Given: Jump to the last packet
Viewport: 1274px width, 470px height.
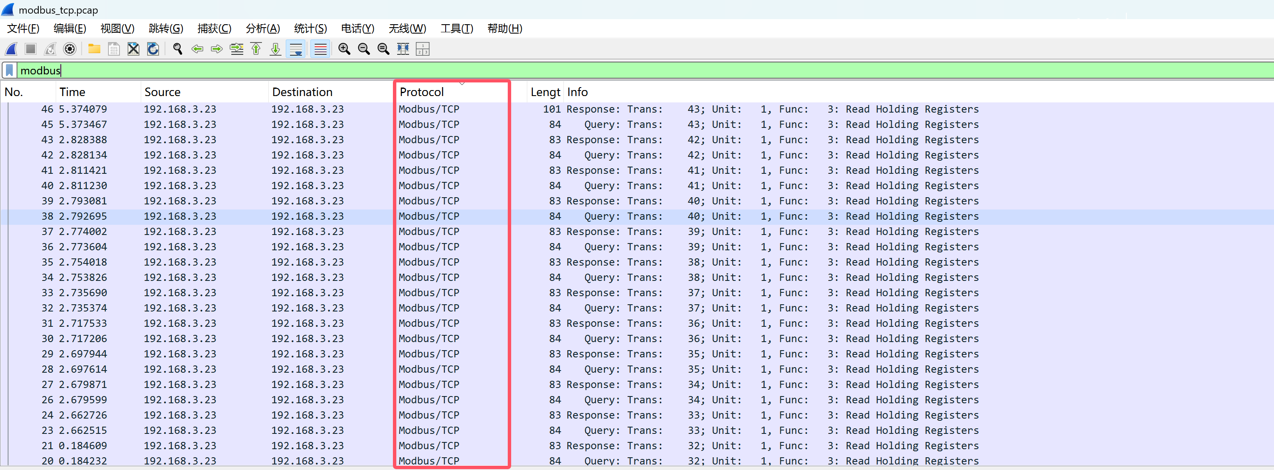Looking at the screenshot, I should [x=276, y=49].
